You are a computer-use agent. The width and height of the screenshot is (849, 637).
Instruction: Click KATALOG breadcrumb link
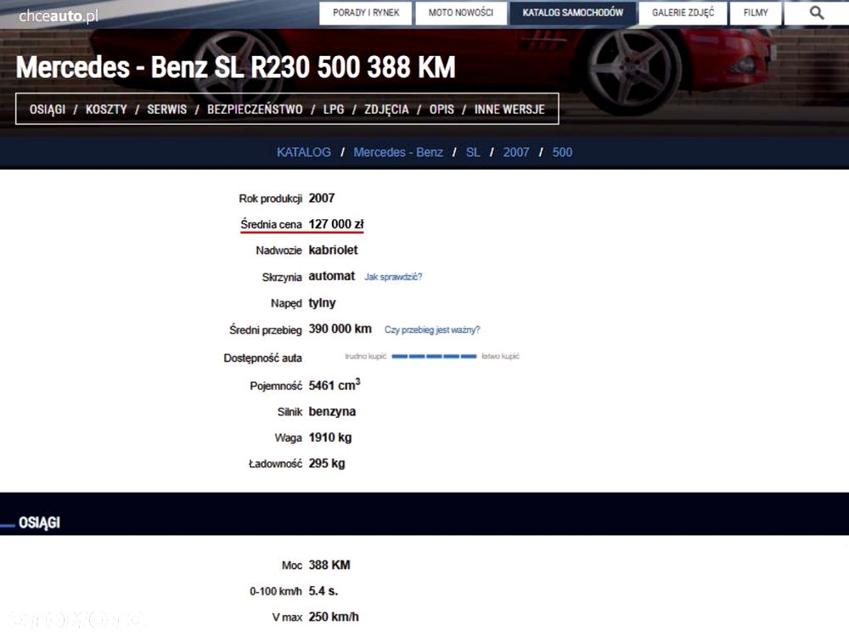304,152
